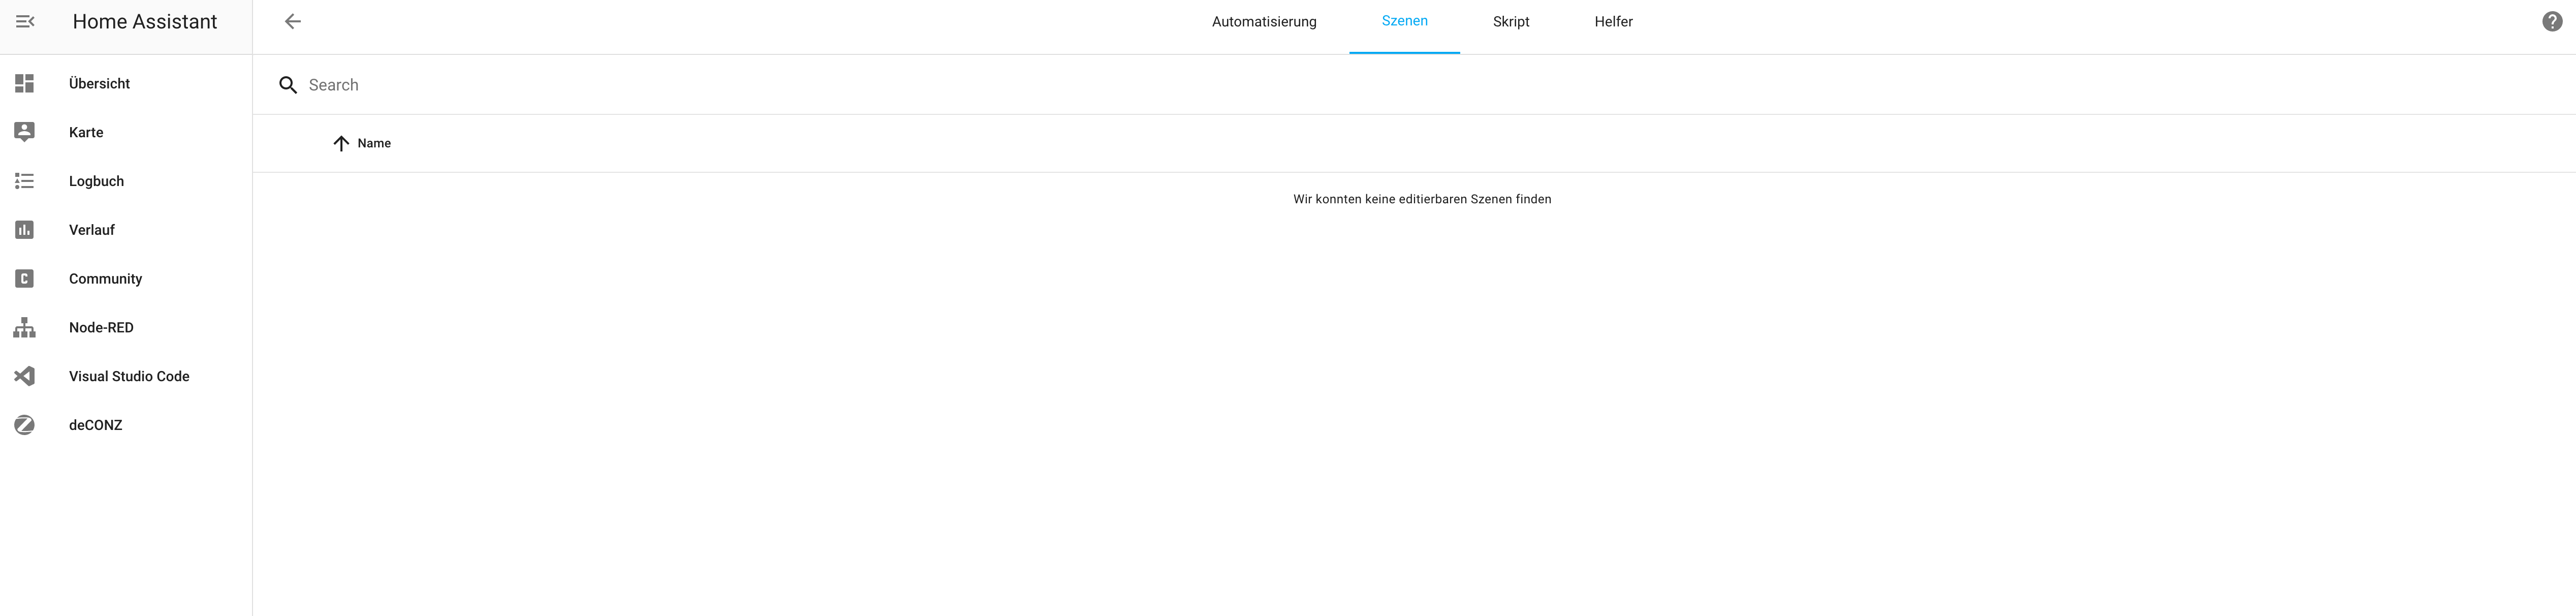Sort scenes by Name header
Screen dimensions: 2576x616
coord(373,143)
